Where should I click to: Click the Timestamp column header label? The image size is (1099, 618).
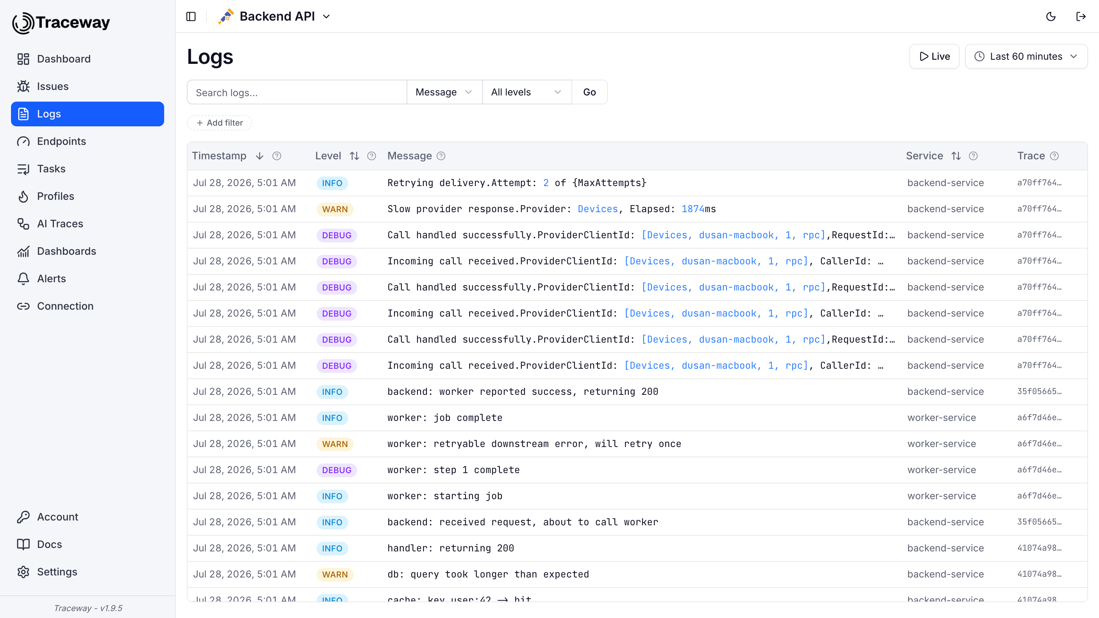tap(219, 156)
